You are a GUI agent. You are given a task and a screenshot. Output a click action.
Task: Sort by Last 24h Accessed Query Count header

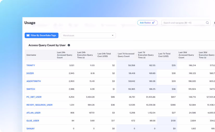click(65, 55)
